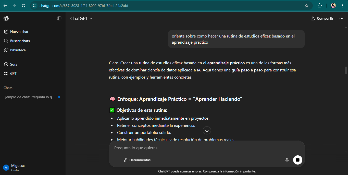348x175 pixels.
Task: Click the heading 'Enfoque: Aprendizaje Práctico'
Action: (176, 99)
